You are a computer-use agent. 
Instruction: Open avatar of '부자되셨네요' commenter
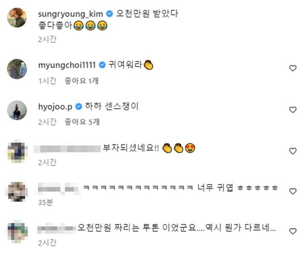pyautogui.click(x=17, y=150)
